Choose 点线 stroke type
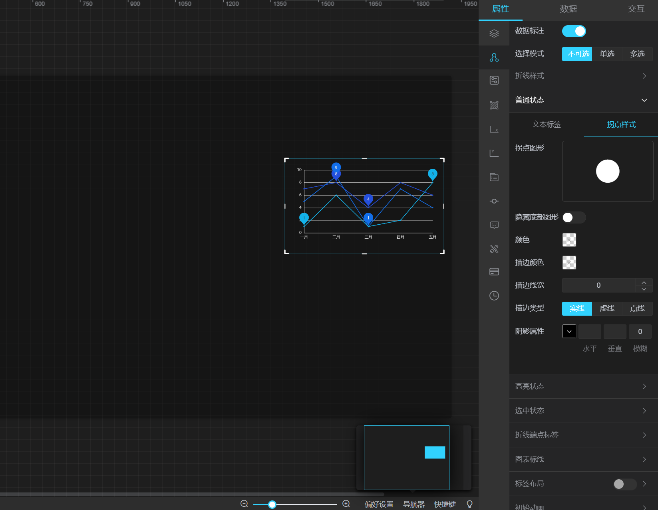The height and width of the screenshot is (510, 658). pyautogui.click(x=637, y=308)
